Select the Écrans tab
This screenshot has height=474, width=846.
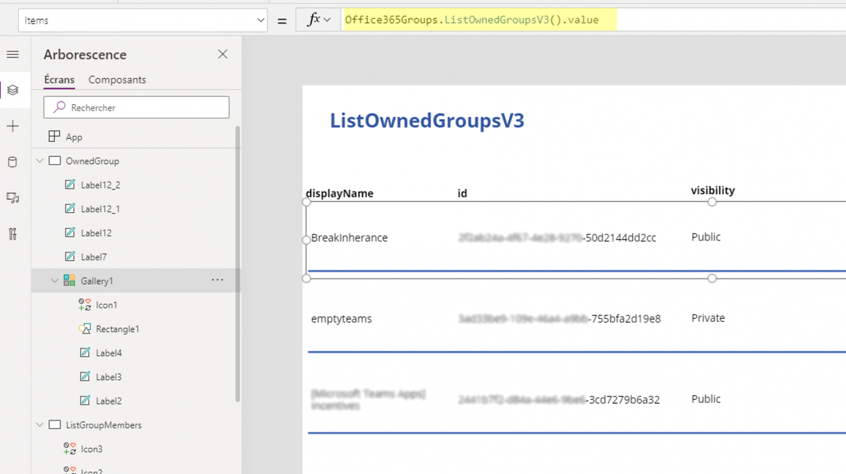58,79
